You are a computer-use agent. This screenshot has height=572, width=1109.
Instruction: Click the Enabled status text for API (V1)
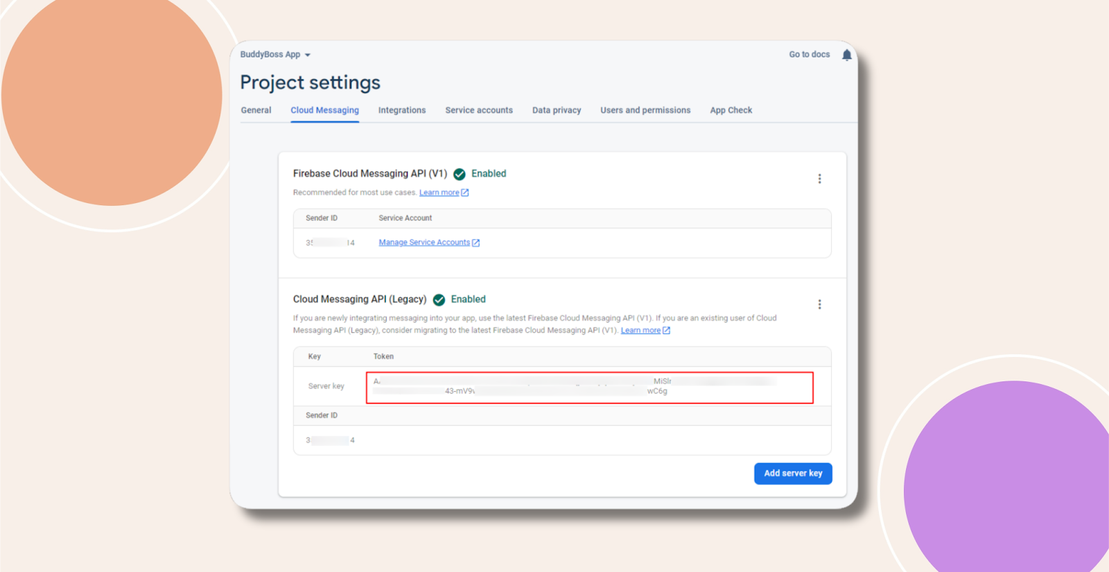(489, 173)
